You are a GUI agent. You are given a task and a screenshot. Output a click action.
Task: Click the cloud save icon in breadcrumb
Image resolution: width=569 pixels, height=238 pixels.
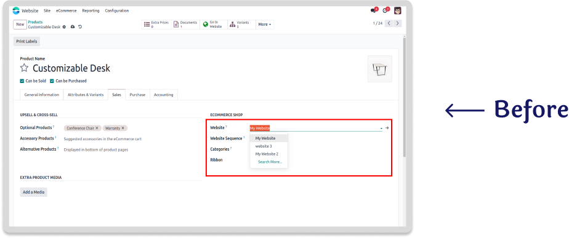tap(72, 27)
